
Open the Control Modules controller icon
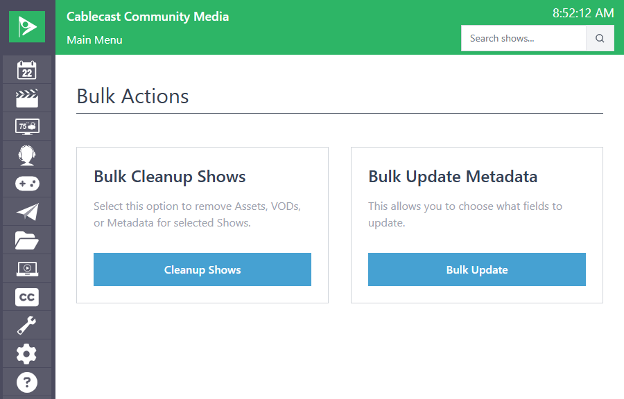coord(26,183)
